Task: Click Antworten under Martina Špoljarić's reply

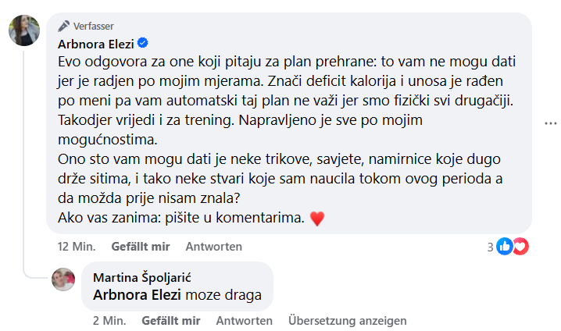Action: 245,321
